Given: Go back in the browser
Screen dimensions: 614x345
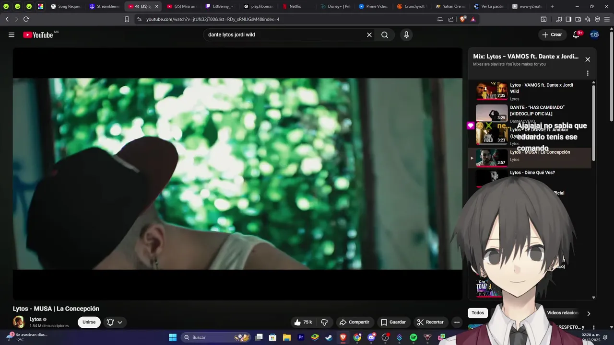Looking at the screenshot, I should pos(7,19).
